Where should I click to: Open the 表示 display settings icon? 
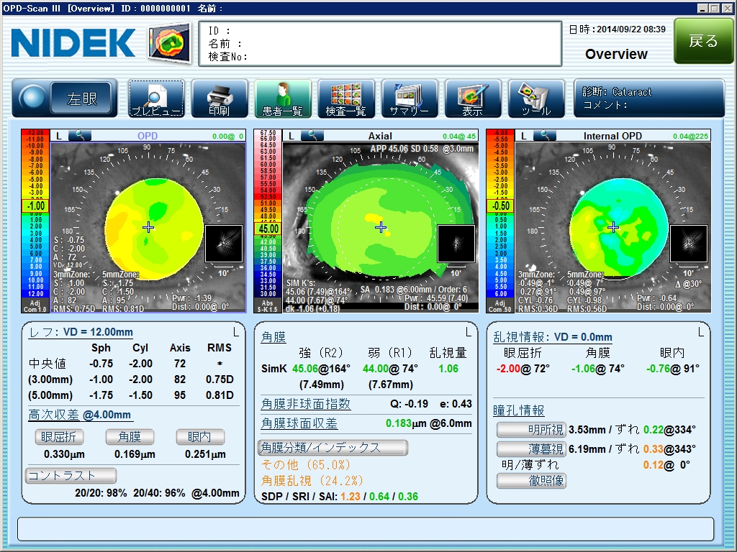(x=473, y=98)
